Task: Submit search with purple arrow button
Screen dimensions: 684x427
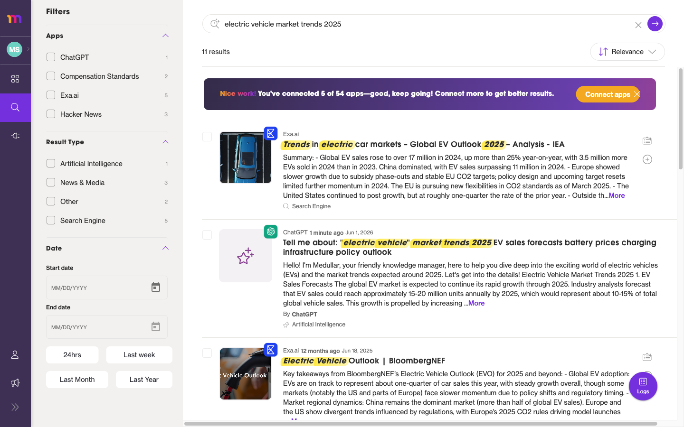Action: (655, 24)
